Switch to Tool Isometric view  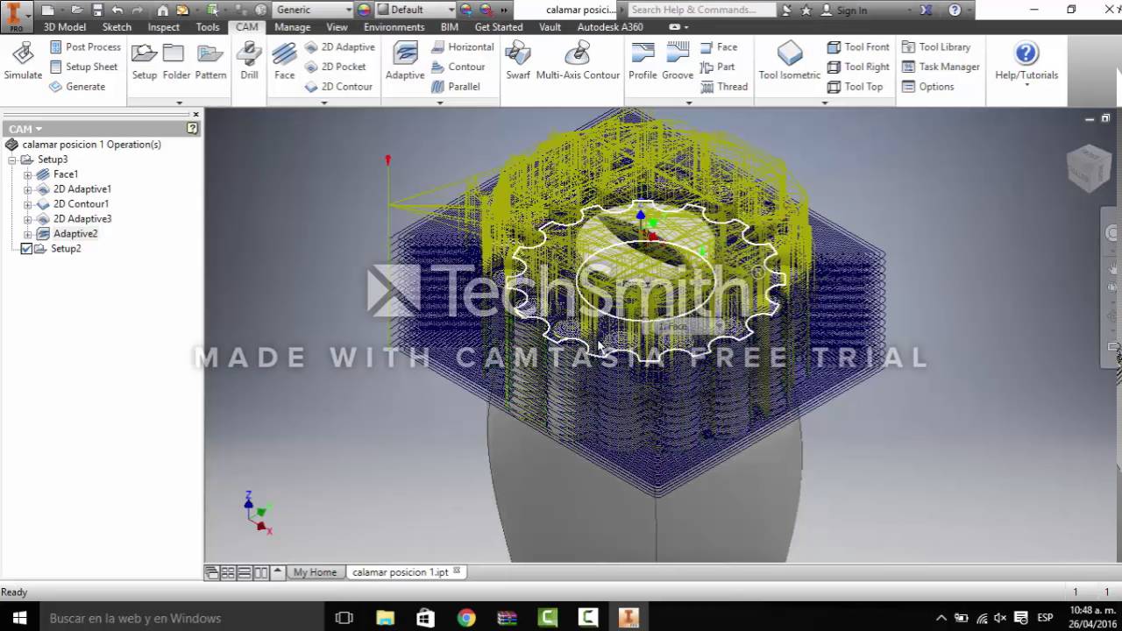click(789, 60)
